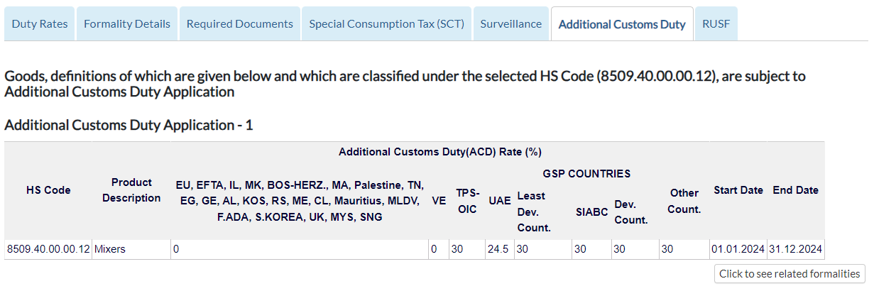Click the TPS-OIC column header
This screenshot has height=291, width=874.
(467, 201)
